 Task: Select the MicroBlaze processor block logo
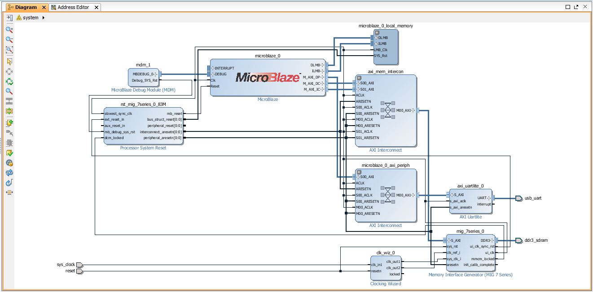click(x=268, y=77)
